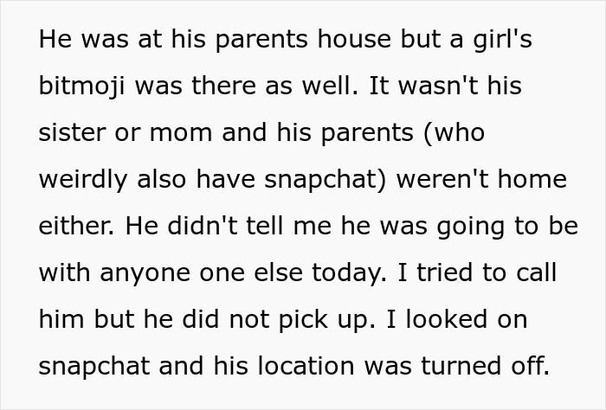Click the word "sister"

click(x=71, y=133)
